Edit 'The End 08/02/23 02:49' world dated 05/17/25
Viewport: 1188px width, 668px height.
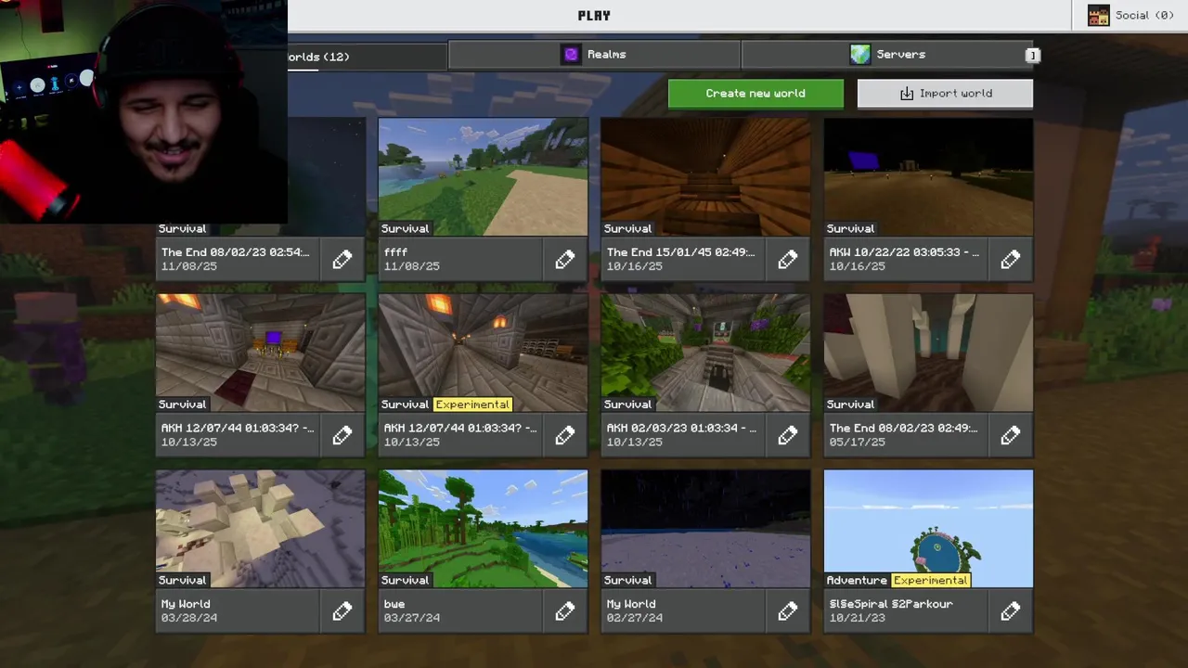[1011, 435]
